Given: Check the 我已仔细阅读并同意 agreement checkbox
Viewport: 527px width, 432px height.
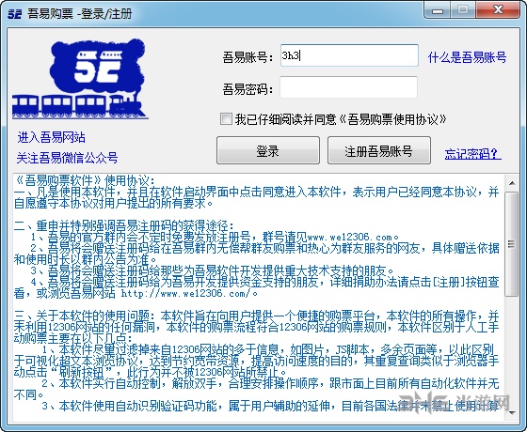Looking at the screenshot, I should tap(226, 118).
